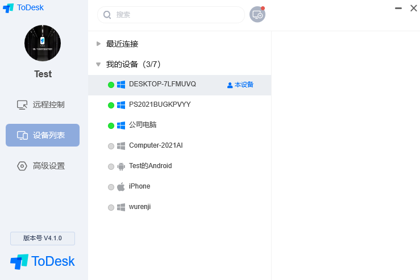Image resolution: width=420 pixels, height=280 pixels.
Task: Click the 远程控制 monitor icon
Action: click(x=22, y=105)
